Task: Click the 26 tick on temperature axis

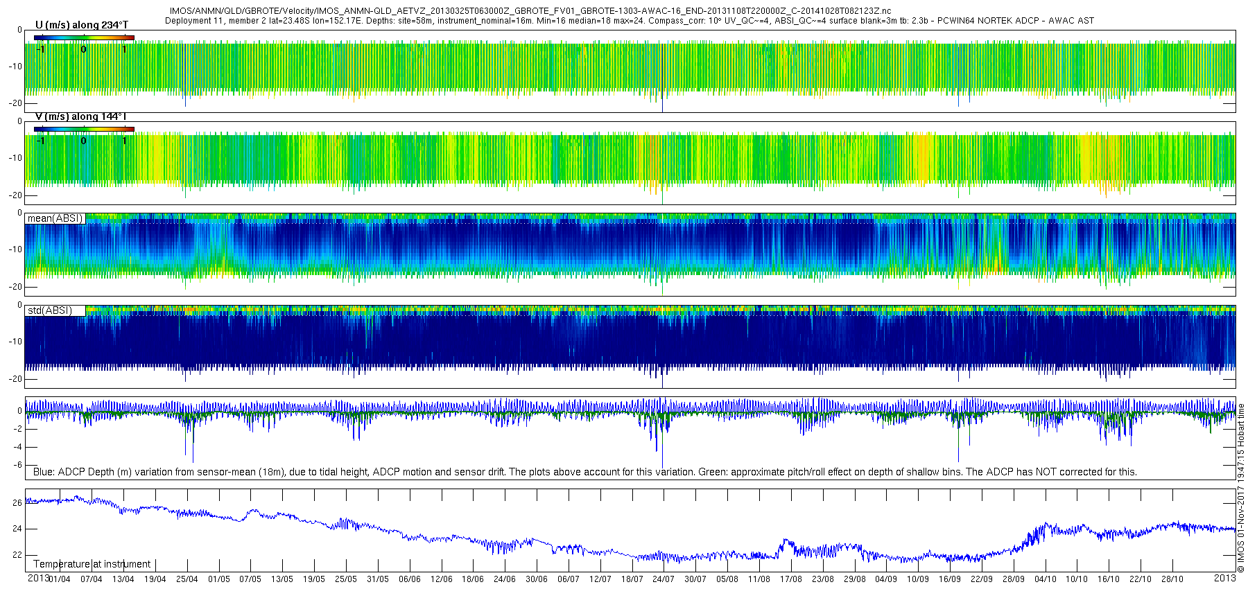Action: point(17,503)
